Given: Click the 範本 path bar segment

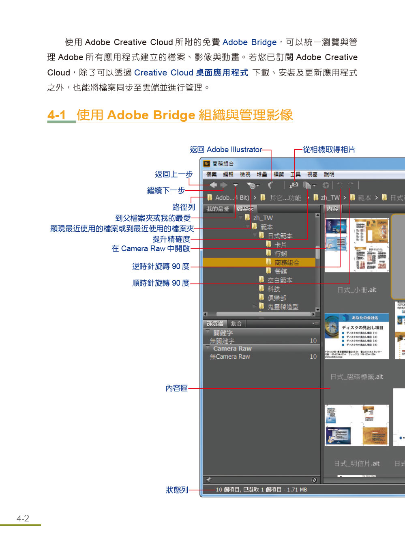Looking at the screenshot, I should tap(360, 198).
